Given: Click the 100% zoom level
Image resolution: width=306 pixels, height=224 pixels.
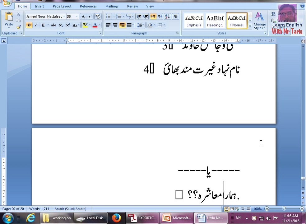Looking at the screenshot, I should tap(257, 209).
